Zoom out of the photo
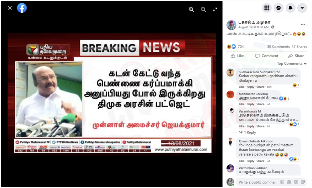Screen dimensions: 312x188 pos(203,9)
